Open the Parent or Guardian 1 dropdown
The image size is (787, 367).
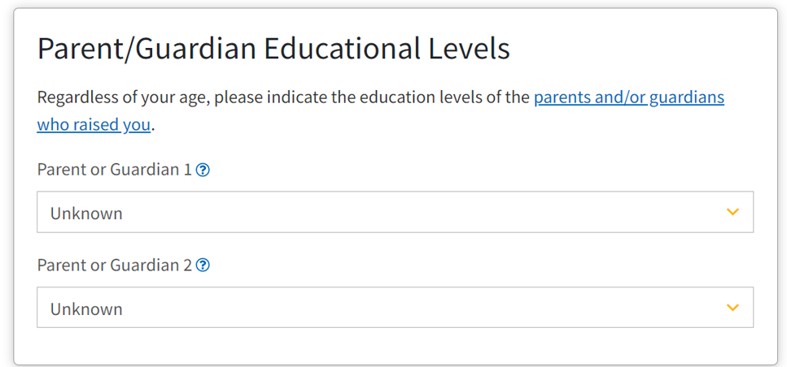coord(395,212)
